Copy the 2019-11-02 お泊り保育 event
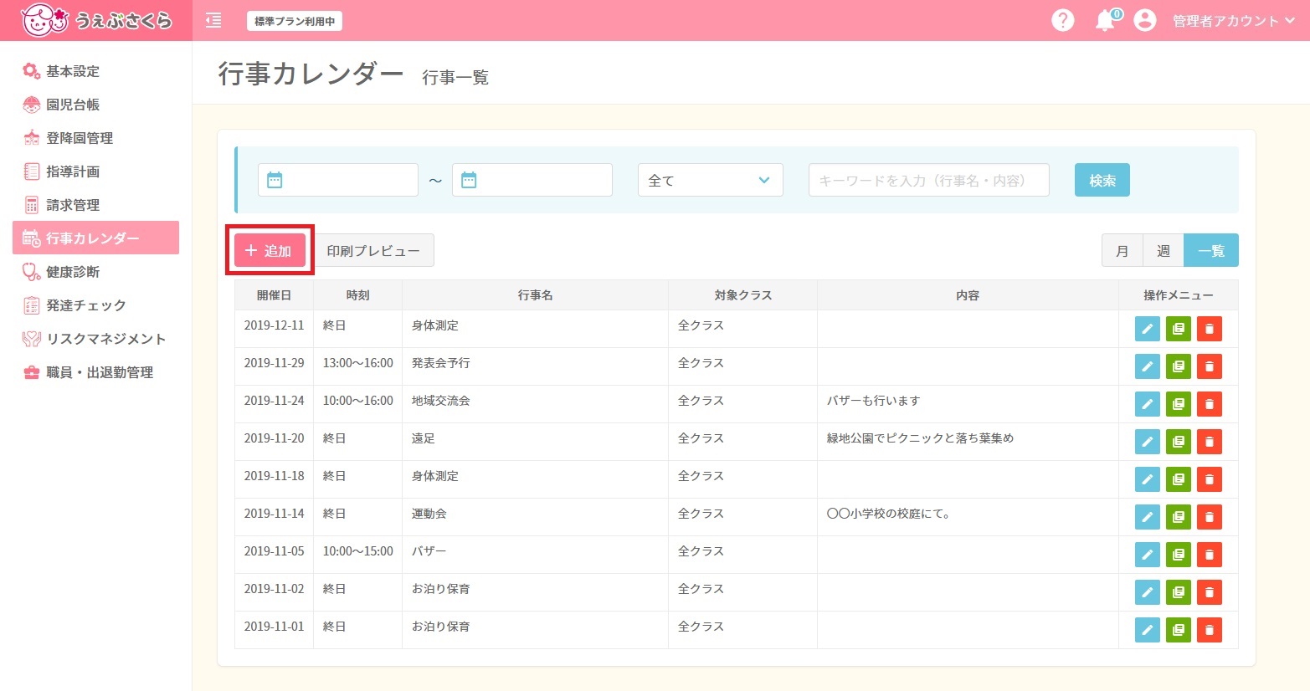Image resolution: width=1310 pixels, height=691 pixels. coord(1179,592)
